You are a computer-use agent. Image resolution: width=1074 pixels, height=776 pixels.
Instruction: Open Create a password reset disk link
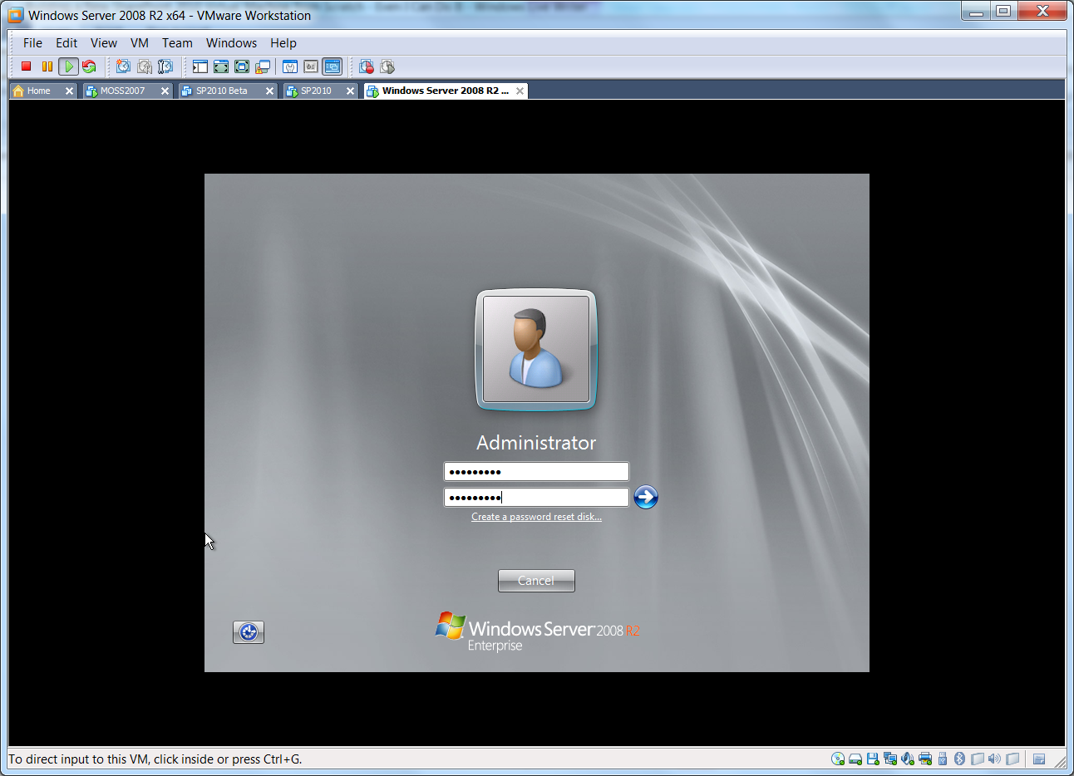536,517
